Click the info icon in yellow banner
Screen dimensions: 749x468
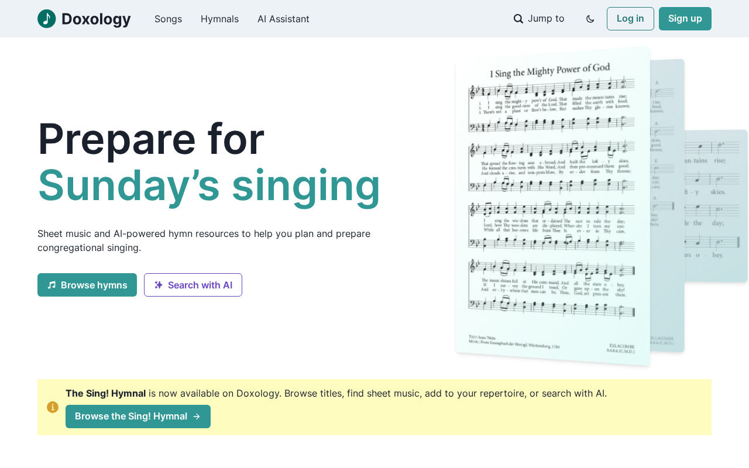53,407
